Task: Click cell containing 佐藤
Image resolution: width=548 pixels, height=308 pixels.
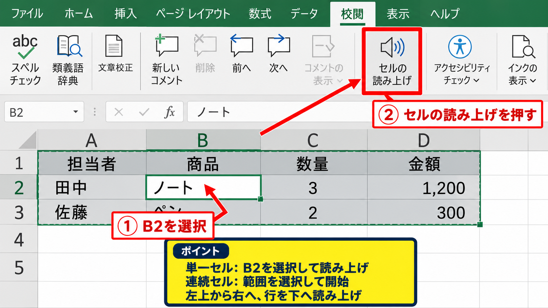Action: tap(92, 212)
